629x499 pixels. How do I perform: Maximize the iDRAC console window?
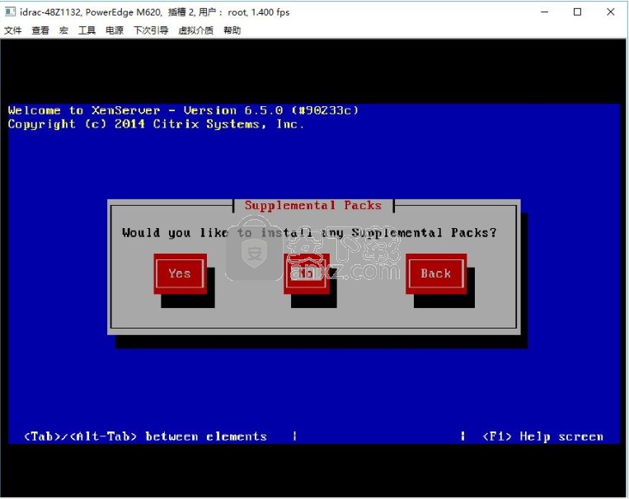[x=577, y=12]
